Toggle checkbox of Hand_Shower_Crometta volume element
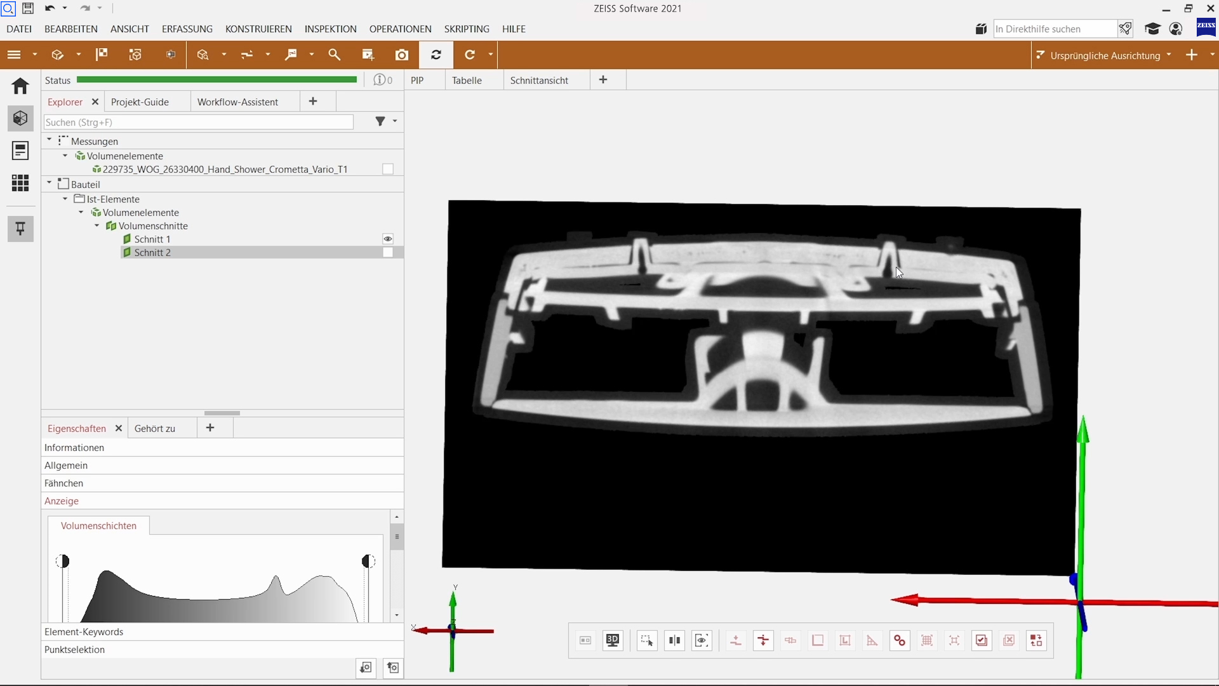This screenshot has height=686, width=1219. point(388,169)
